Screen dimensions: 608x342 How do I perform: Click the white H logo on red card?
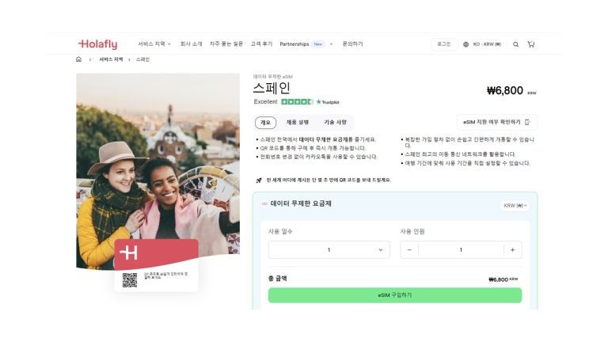coord(128,253)
